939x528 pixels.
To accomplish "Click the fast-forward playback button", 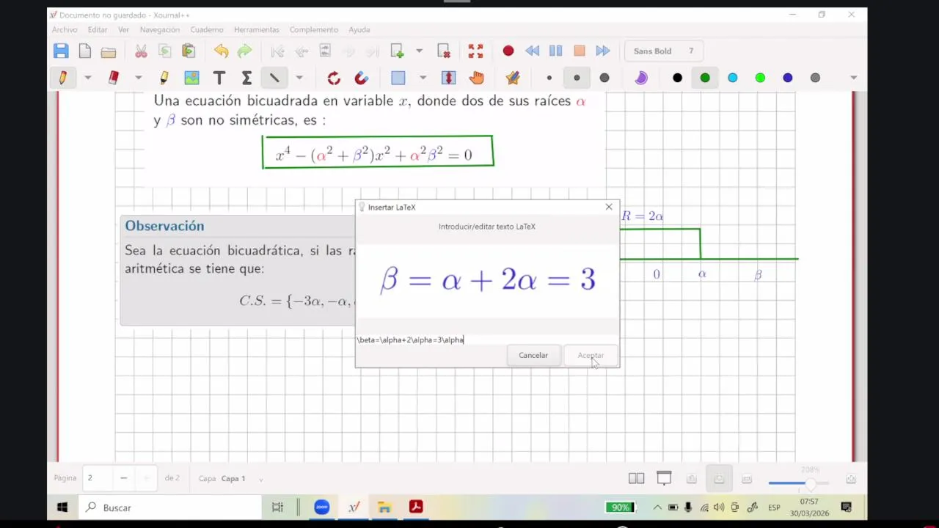I will click(603, 51).
